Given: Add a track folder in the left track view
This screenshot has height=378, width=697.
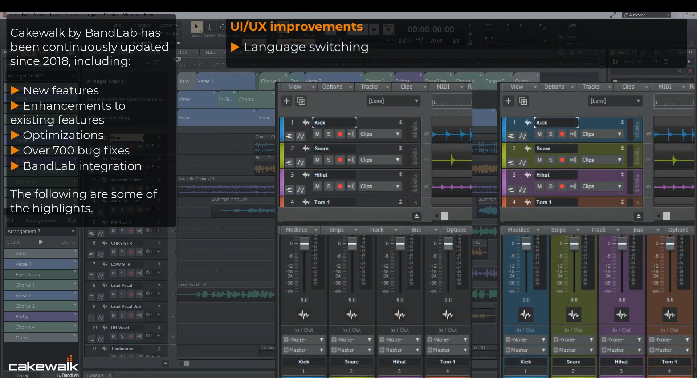Looking at the screenshot, I should 301,101.
